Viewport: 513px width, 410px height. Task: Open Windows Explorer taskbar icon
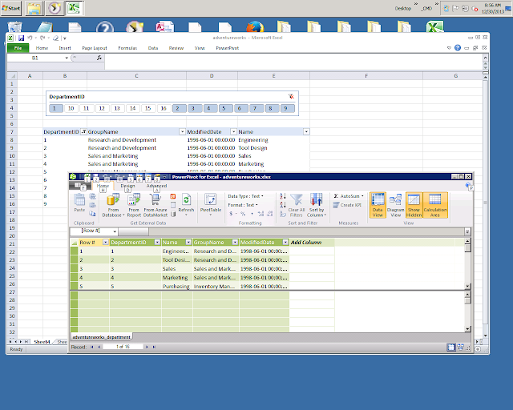tap(34, 8)
